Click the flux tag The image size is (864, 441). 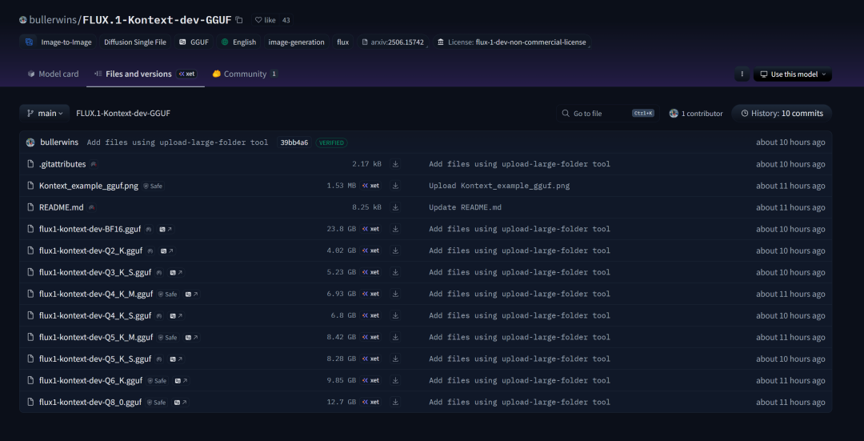342,42
